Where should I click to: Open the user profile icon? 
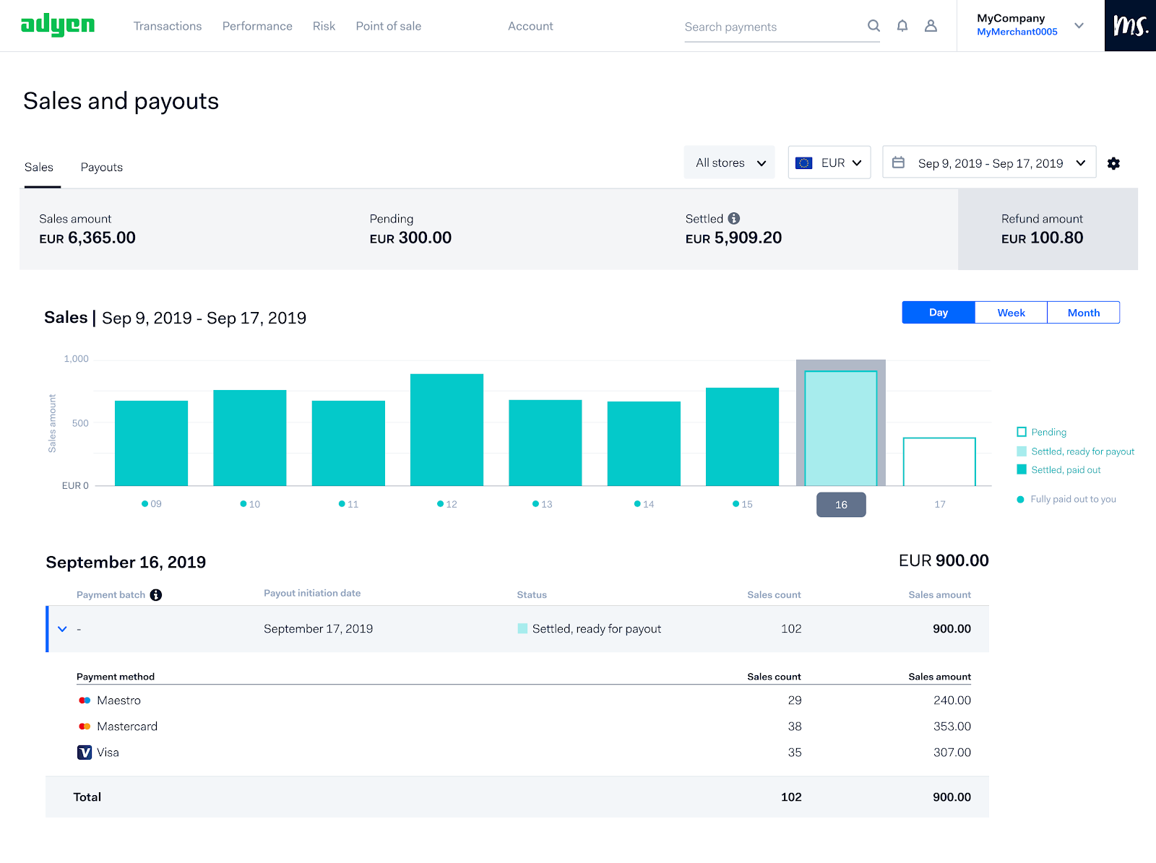[x=931, y=26]
